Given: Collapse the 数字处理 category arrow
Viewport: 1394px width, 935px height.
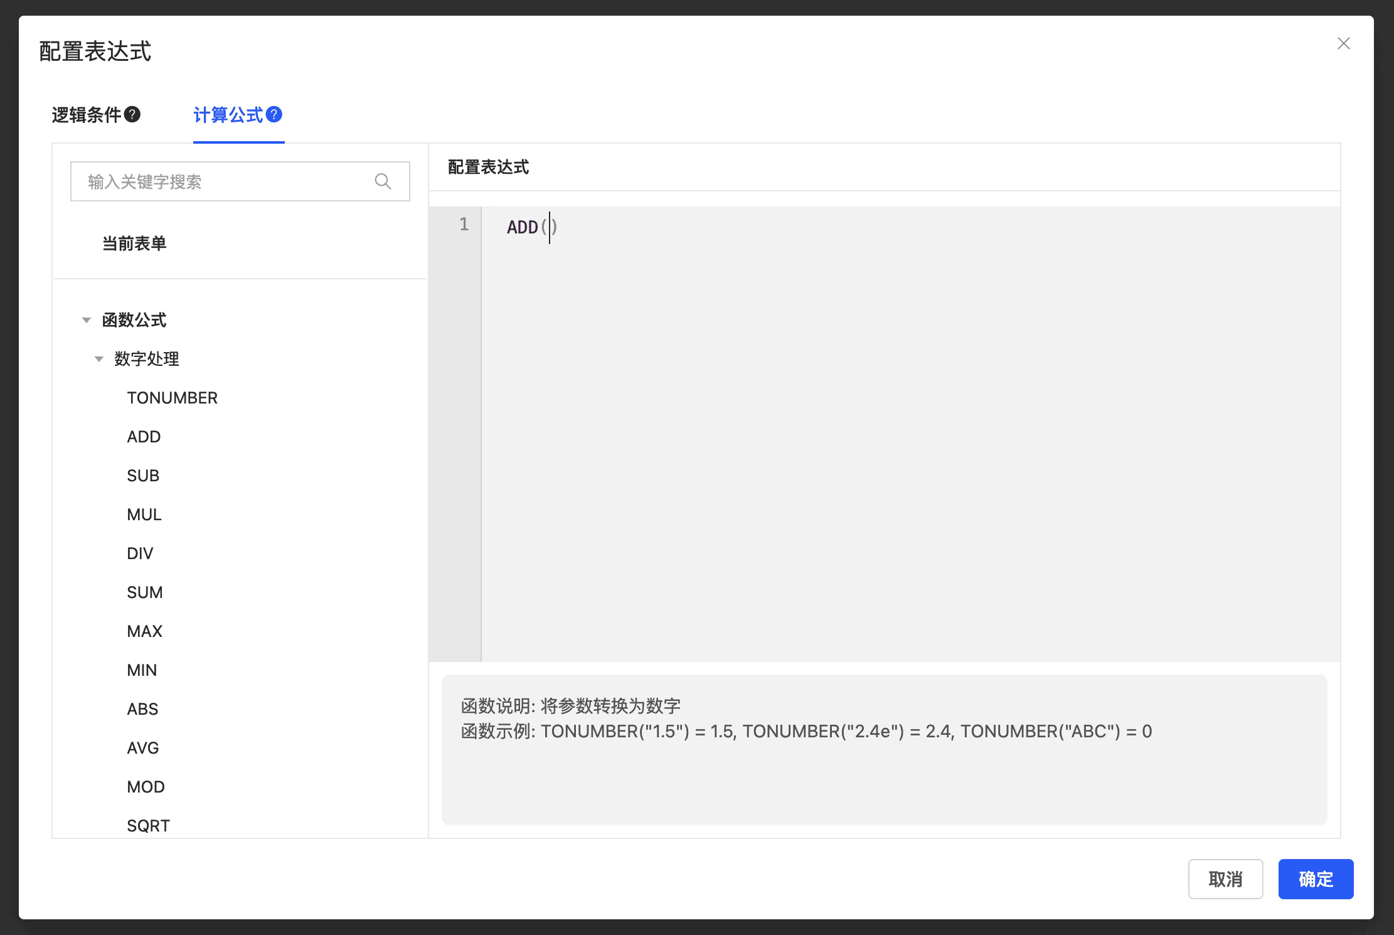Looking at the screenshot, I should point(99,360).
